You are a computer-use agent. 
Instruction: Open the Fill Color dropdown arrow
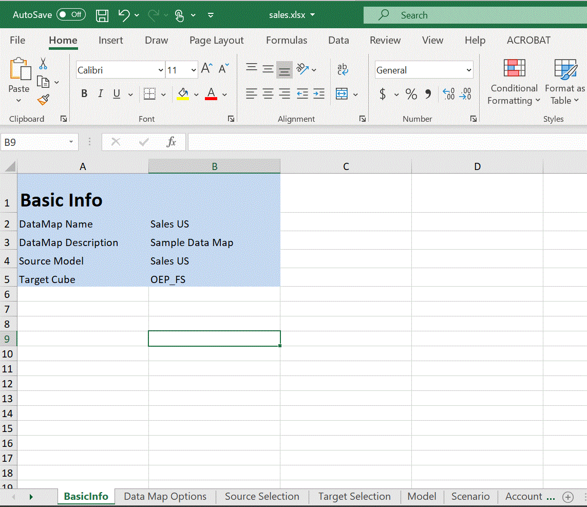(x=197, y=94)
